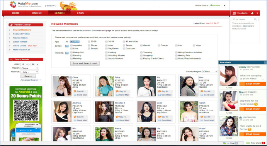Open the FAQS menu tab
This screenshot has height=146, width=267.
[80, 13]
